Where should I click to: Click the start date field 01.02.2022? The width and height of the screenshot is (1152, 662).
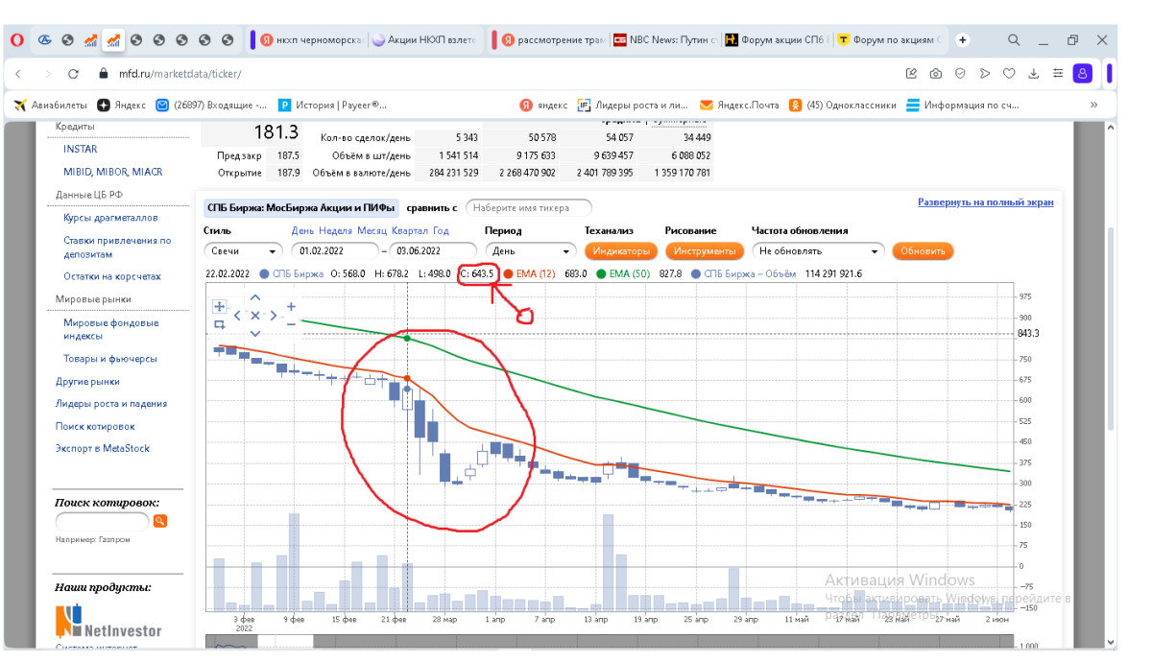[336, 250]
